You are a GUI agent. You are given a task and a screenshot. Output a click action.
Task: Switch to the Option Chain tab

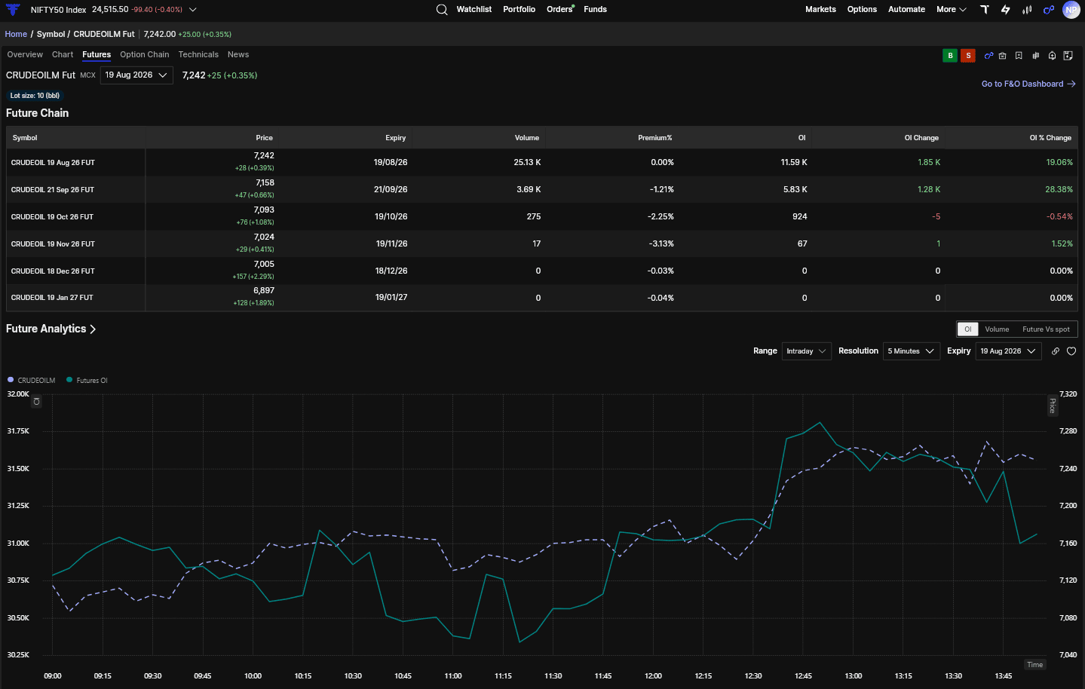144,55
